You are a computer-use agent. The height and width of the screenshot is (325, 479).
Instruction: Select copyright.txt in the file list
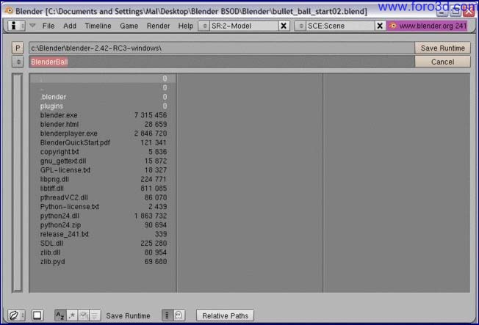pos(103,152)
